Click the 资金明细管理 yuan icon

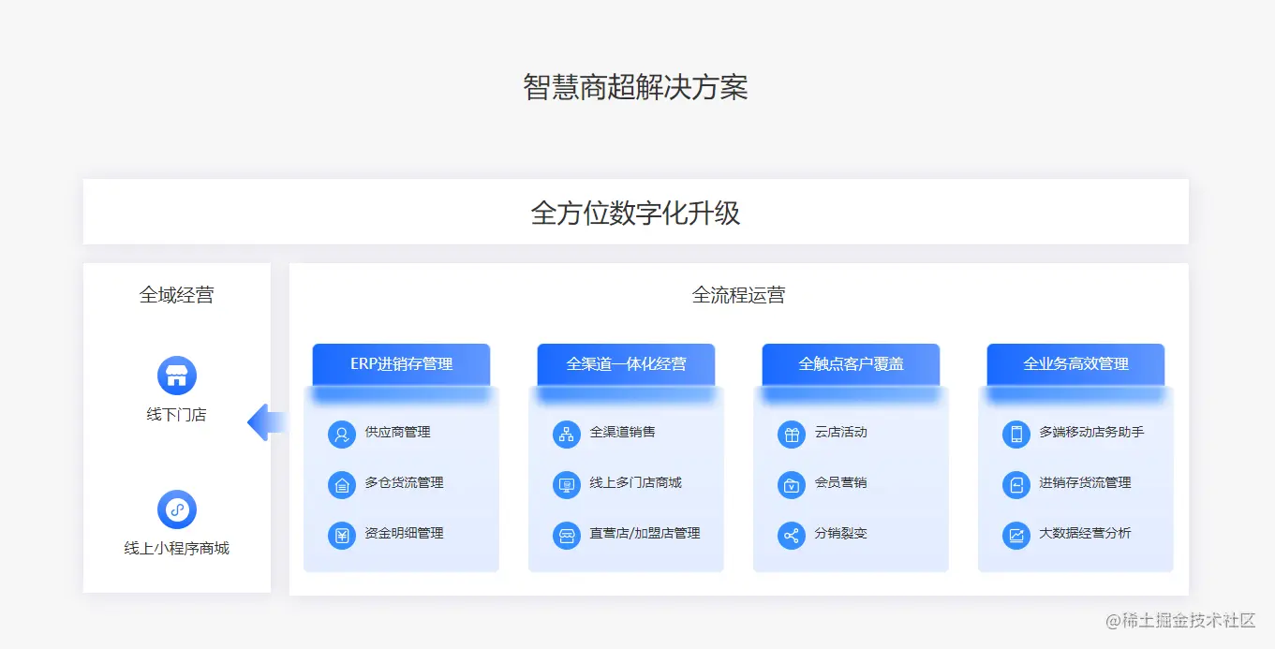(342, 536)
